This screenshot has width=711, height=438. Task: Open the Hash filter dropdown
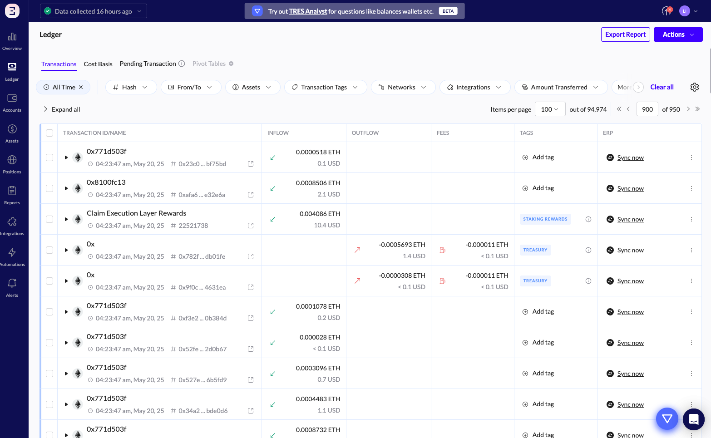(131, 87)
